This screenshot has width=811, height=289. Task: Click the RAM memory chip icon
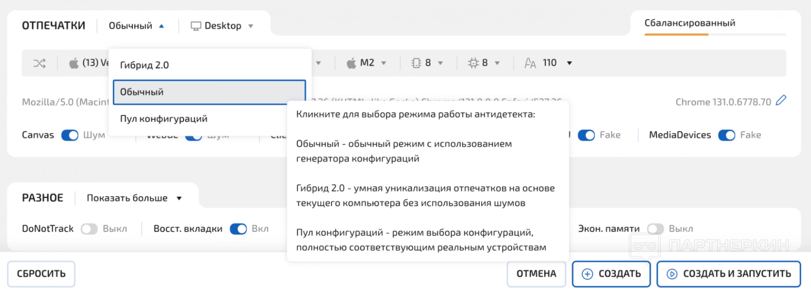pos(416,63)
